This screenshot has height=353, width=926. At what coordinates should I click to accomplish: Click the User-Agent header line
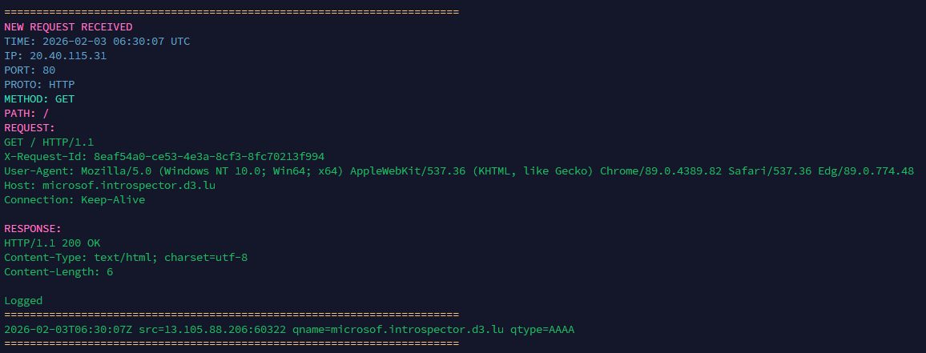tap(458, 170)
